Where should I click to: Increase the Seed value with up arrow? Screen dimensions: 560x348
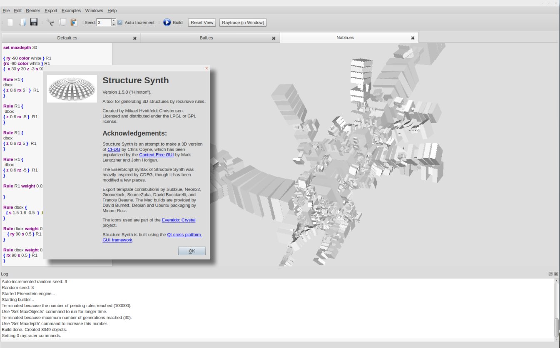click(114, 20)
